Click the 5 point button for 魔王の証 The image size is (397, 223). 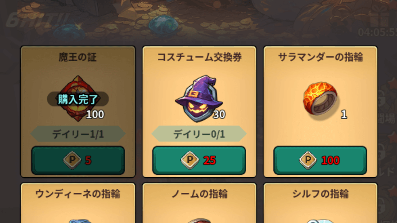(78, 160)
